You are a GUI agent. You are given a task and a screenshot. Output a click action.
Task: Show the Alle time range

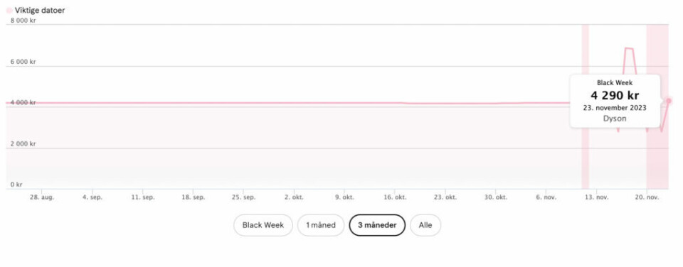[x=425, y=225]
